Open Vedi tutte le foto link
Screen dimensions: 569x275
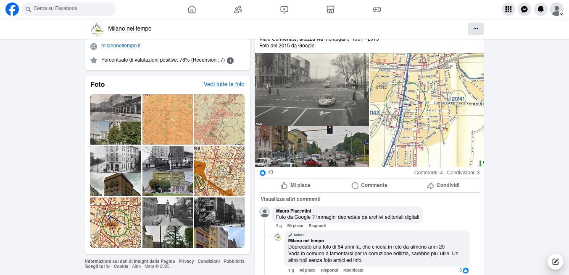(x=224, y=84)
